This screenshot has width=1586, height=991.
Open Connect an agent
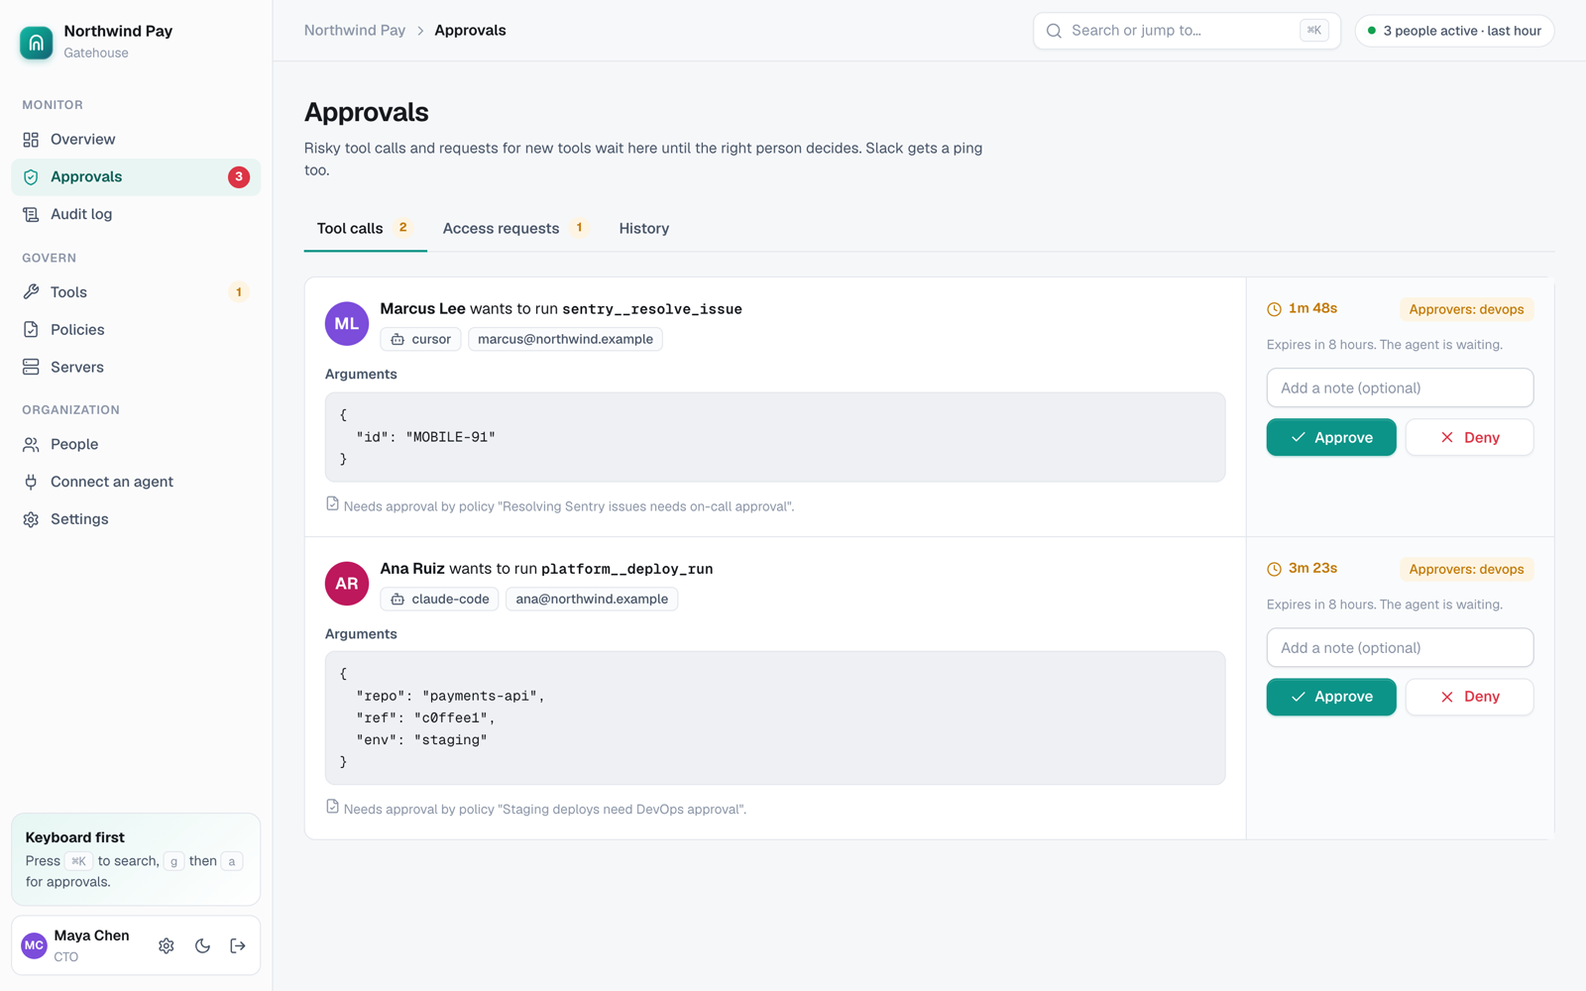136,482
